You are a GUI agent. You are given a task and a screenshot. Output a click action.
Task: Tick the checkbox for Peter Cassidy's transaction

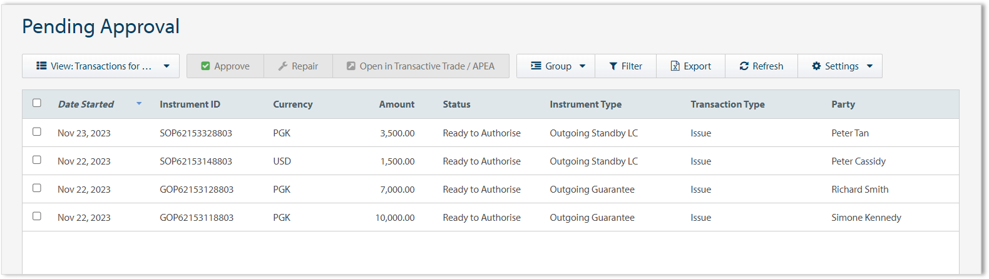pos(37,160)
